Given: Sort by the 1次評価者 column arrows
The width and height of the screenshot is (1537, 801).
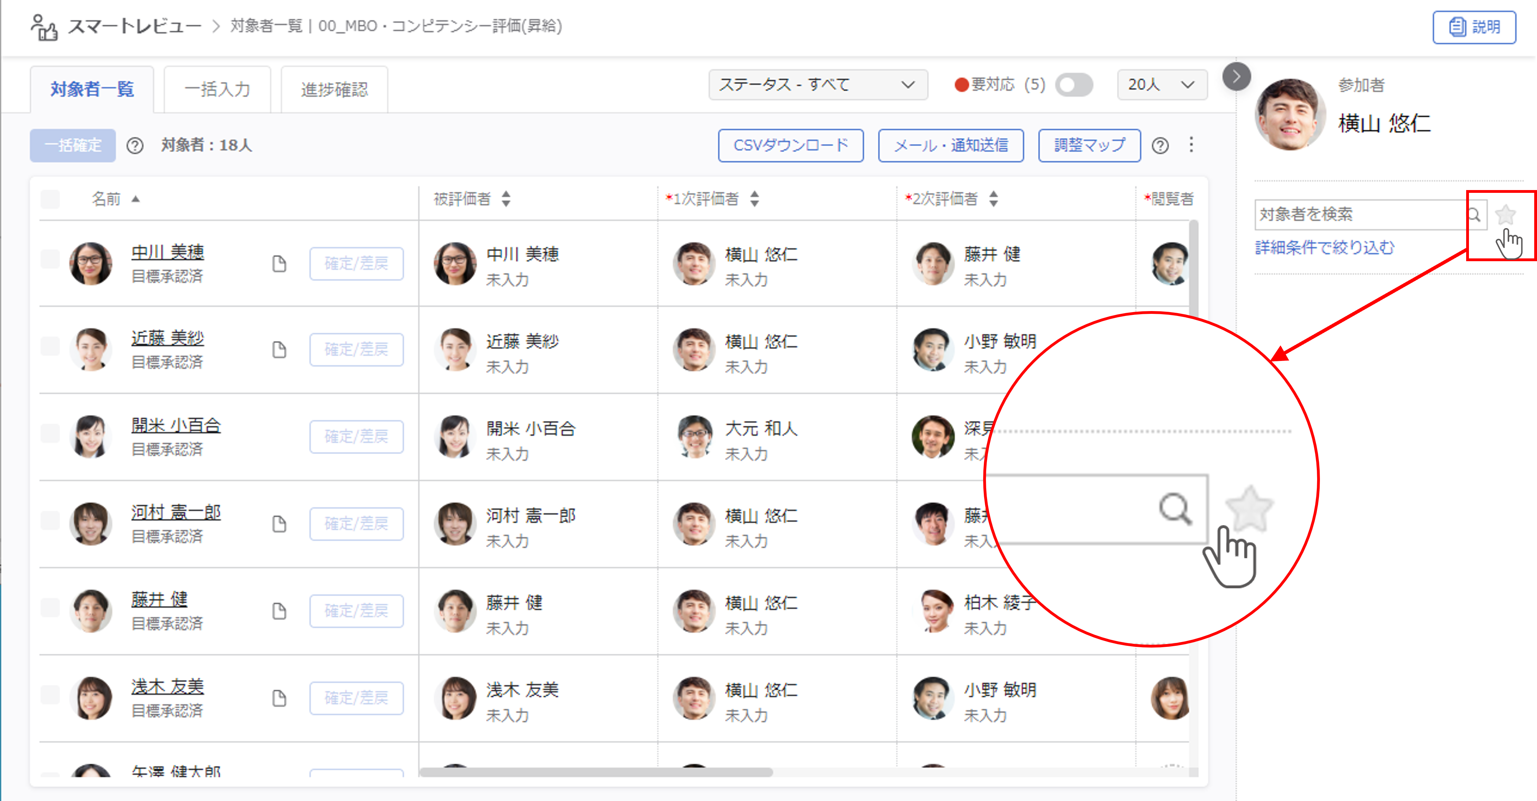Looking at the screenshot, I should [x=754, y=198].
